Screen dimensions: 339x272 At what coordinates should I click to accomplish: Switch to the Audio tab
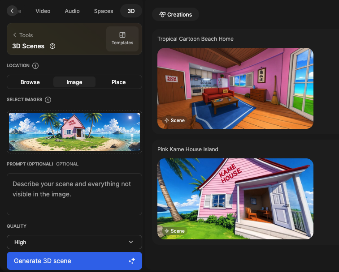72,11
